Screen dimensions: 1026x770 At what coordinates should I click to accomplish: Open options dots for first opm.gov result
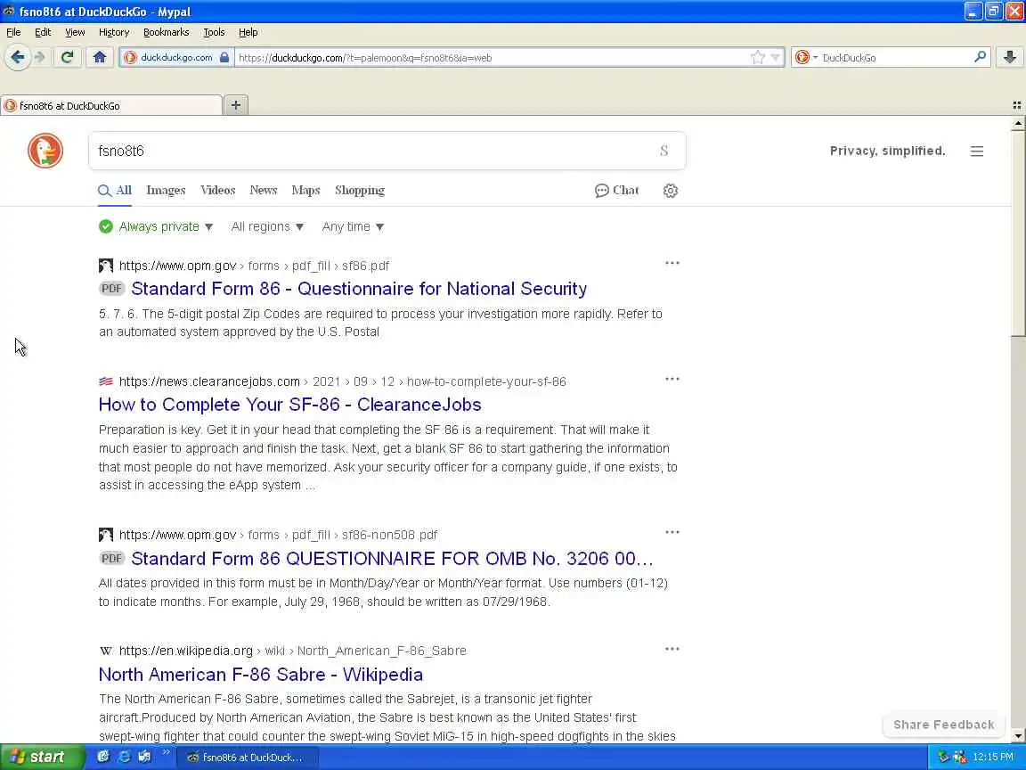(672, 263)
